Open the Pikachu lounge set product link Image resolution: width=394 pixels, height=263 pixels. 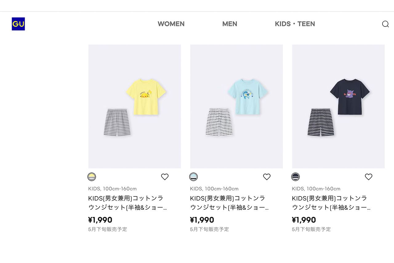pos(135,106)
